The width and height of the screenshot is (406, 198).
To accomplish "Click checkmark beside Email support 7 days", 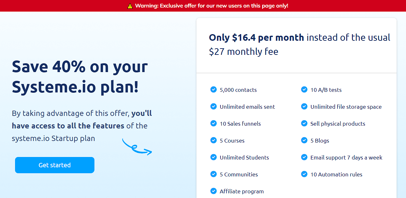I will (304, 158).
